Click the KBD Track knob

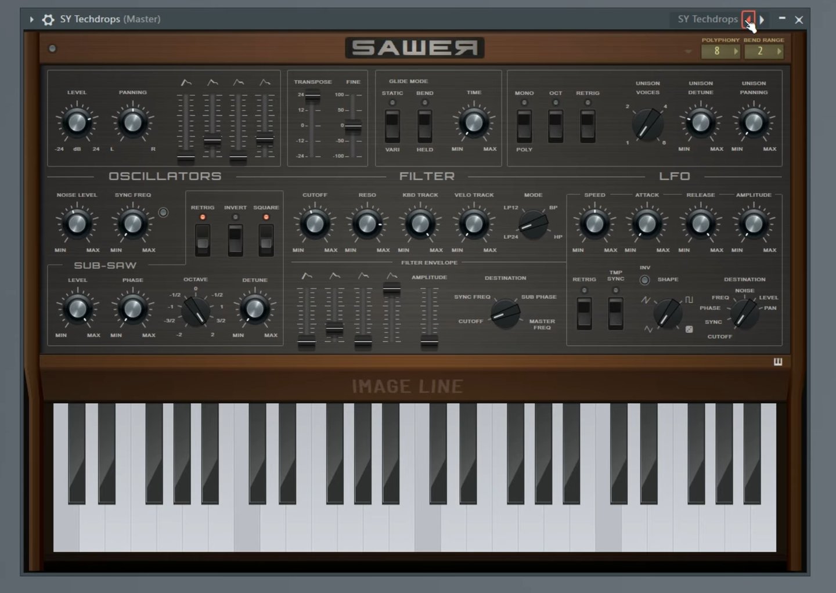(x=420, y=224)
